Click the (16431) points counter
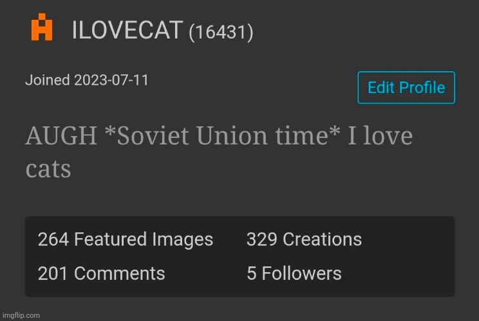This screenshot has height=321, width=479. [x=221, y=32]
